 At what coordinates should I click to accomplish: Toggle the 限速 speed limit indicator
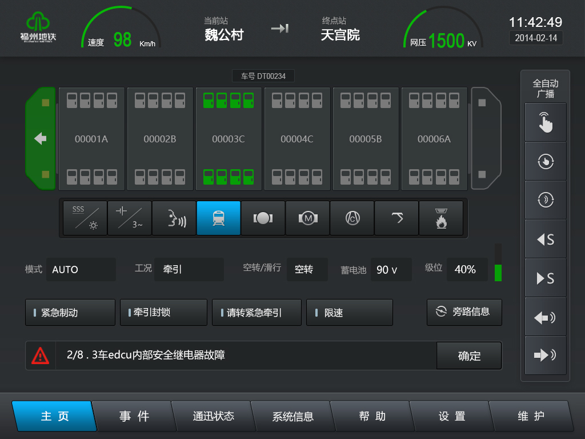pyautogui.click(x=349, y=312)
